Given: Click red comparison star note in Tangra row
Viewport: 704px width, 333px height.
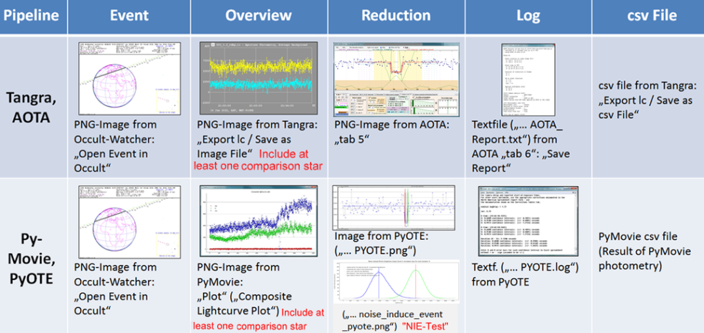Looking at the screenshot, I should coord(258,159).
